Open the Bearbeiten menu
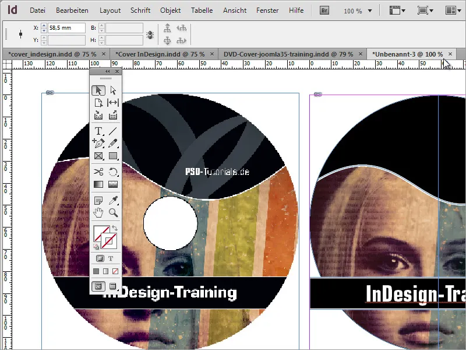This screenshot has width=466, height=350. [72, 10]
